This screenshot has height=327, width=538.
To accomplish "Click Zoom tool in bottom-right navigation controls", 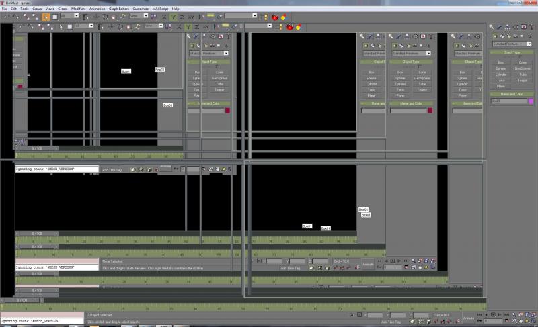I will (x=514, y=315).
